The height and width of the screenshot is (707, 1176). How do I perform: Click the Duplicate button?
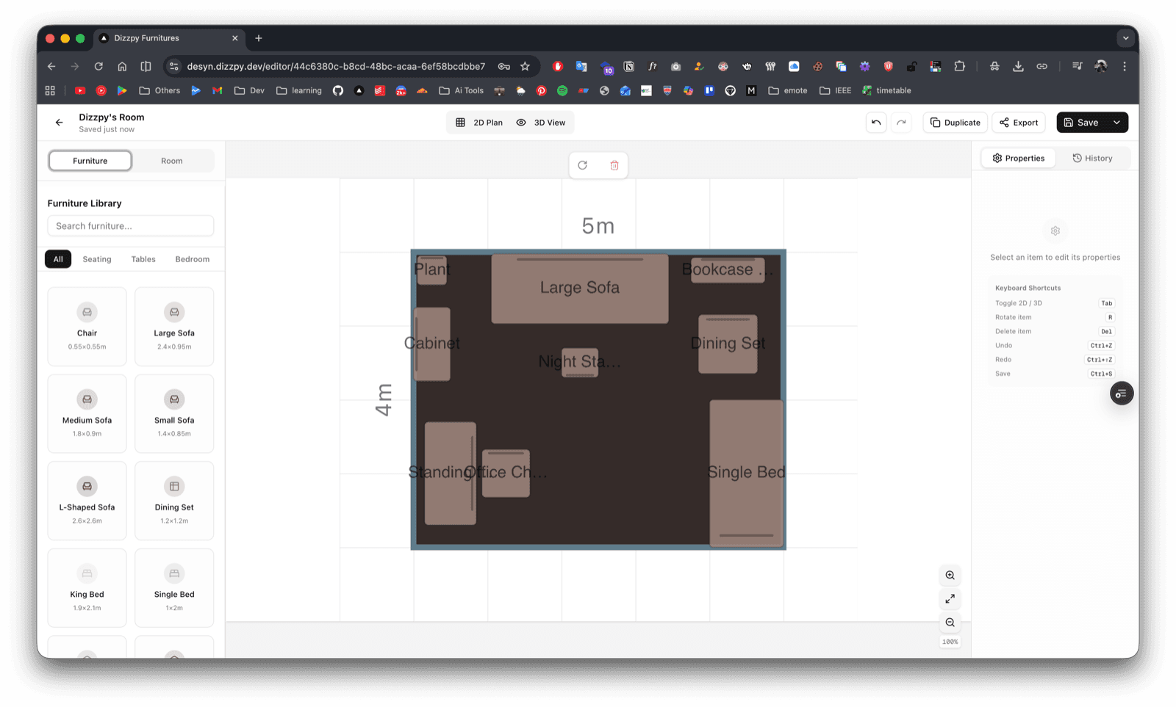tap(955, 123)
